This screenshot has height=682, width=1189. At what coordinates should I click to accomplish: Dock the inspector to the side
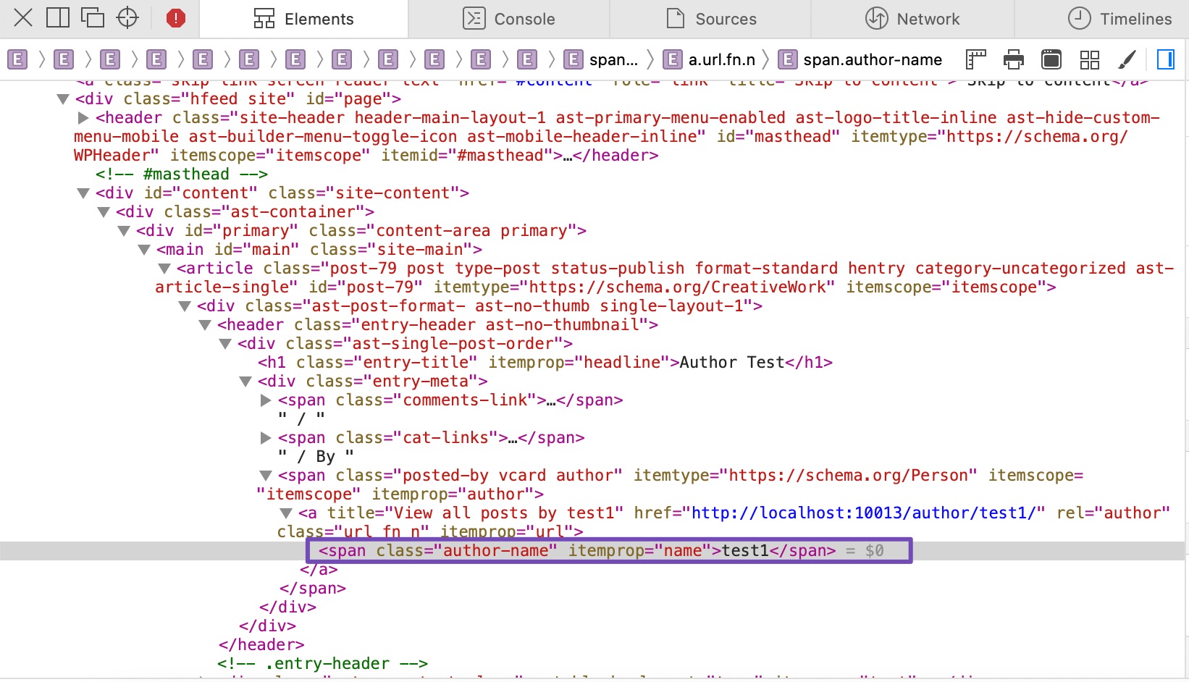point(58,18)
